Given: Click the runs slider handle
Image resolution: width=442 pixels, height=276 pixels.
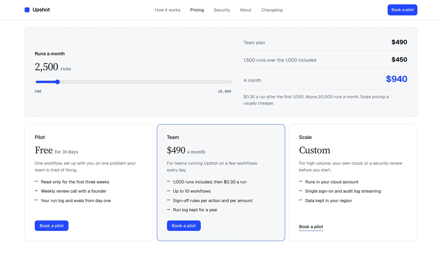Looking at the screenshot, I should (57, 82).
